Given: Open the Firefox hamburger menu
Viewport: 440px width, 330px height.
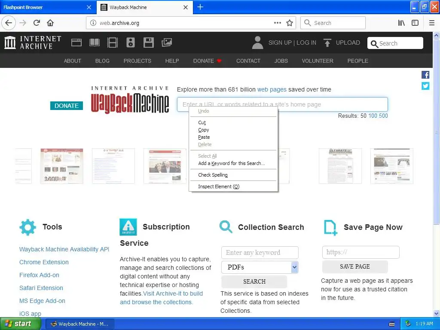Looking at the screenshot, I should pyautogui.click(x=432, y=23).
